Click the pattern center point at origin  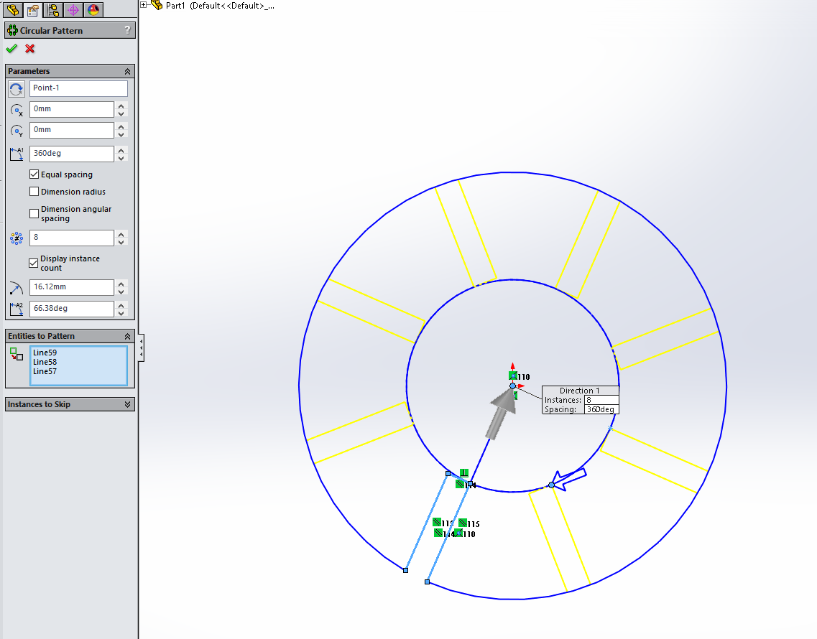513,386
